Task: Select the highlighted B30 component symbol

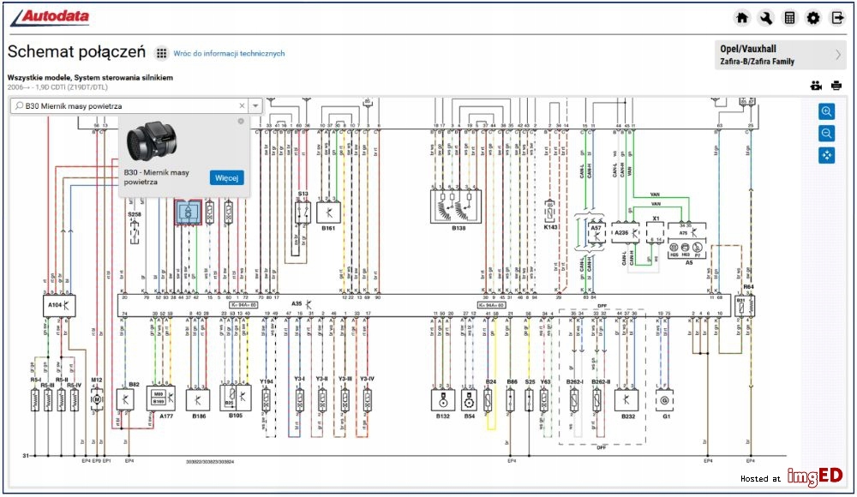Action: (x=188, y=213)
